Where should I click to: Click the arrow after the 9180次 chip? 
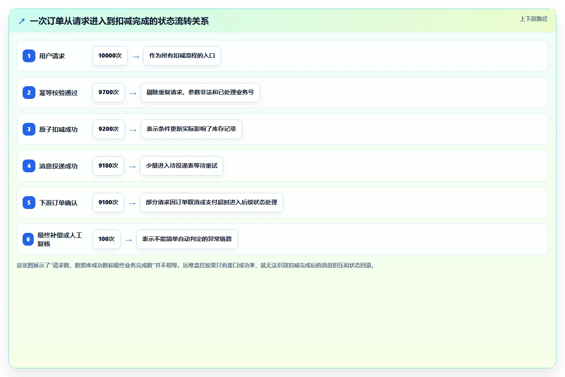(x=132, y=166)
